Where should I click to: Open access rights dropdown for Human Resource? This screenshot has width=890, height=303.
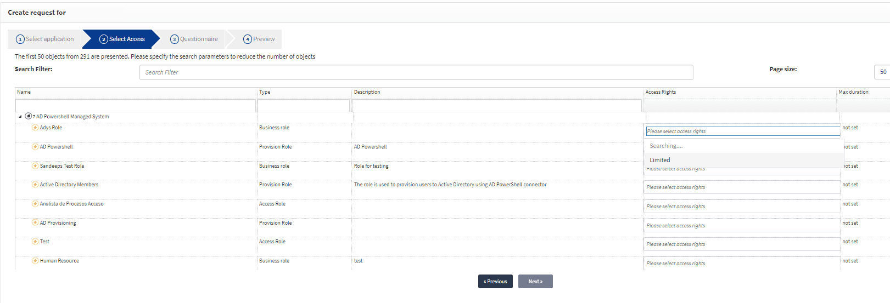tap(741, 264)
